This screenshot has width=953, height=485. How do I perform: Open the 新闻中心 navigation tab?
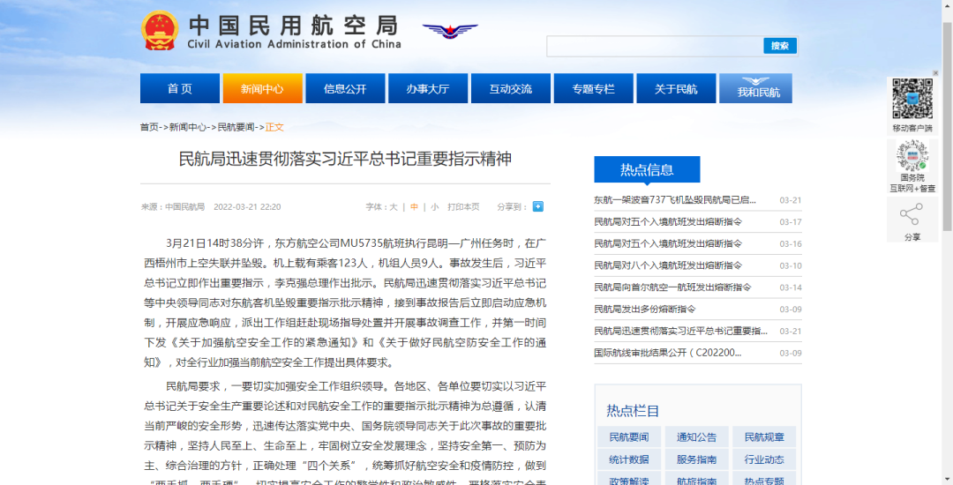click(x=263, y=89)
